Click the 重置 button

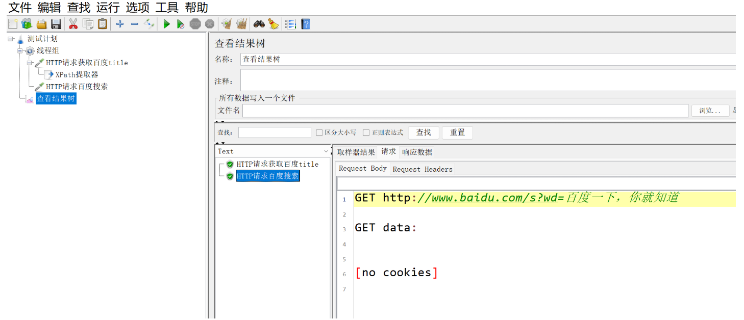pos(457,132)
